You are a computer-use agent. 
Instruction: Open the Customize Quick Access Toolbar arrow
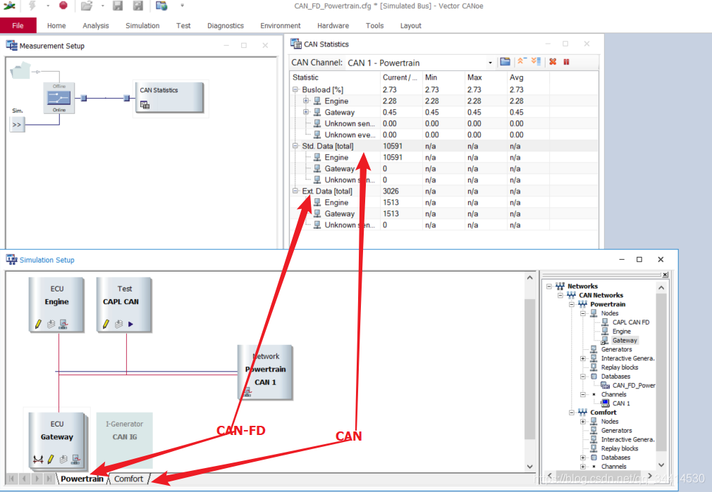pos(182,6)
